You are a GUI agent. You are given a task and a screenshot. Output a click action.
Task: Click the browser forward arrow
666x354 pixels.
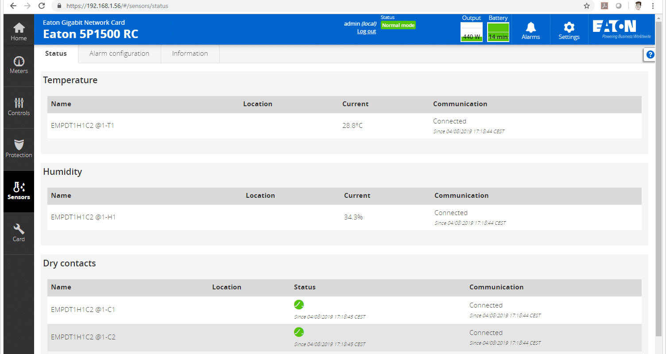(x=27, y=6)
